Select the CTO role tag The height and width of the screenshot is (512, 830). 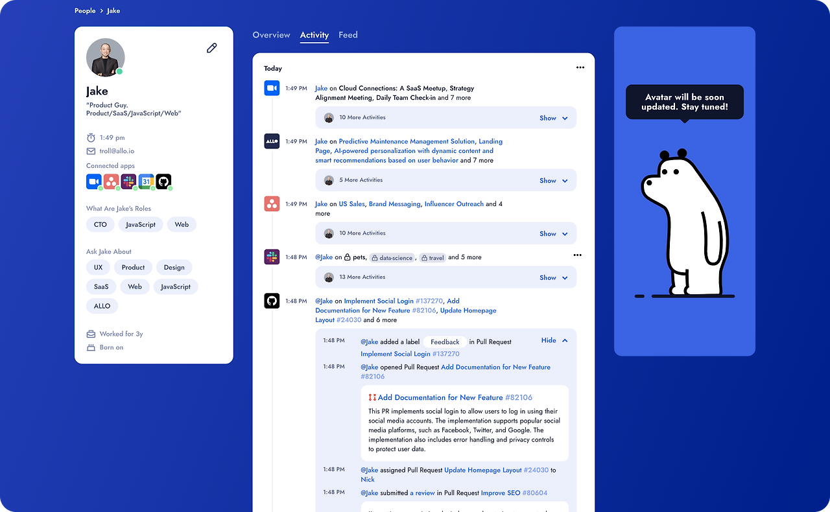pos(101,224)
